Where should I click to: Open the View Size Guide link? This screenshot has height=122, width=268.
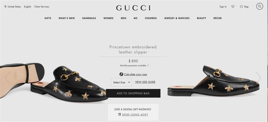click(x=145, y=82)
